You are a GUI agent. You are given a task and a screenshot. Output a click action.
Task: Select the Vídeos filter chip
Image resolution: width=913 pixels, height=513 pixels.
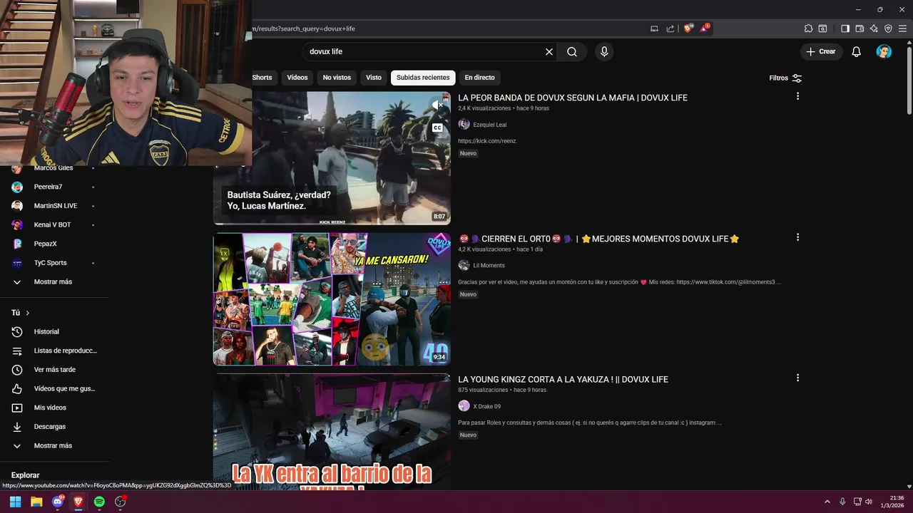click(297, 78)
